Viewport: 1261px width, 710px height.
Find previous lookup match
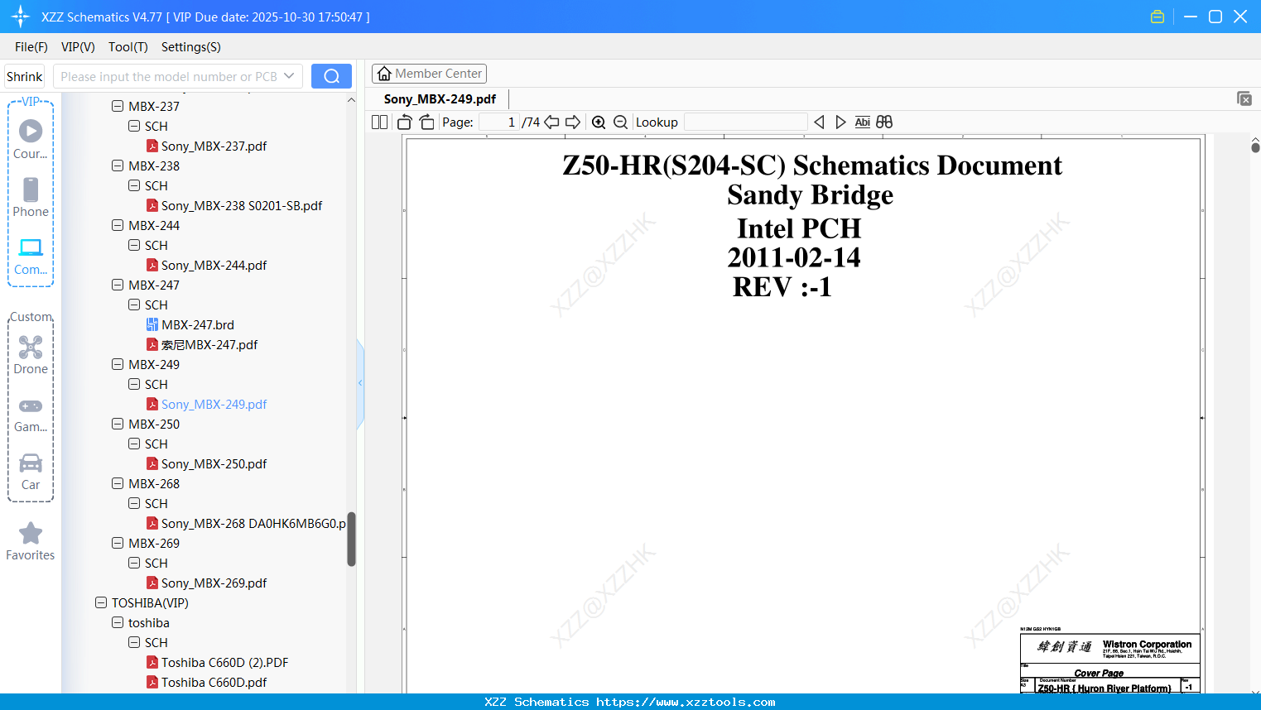pyautogui.click(x=819, y=122)
